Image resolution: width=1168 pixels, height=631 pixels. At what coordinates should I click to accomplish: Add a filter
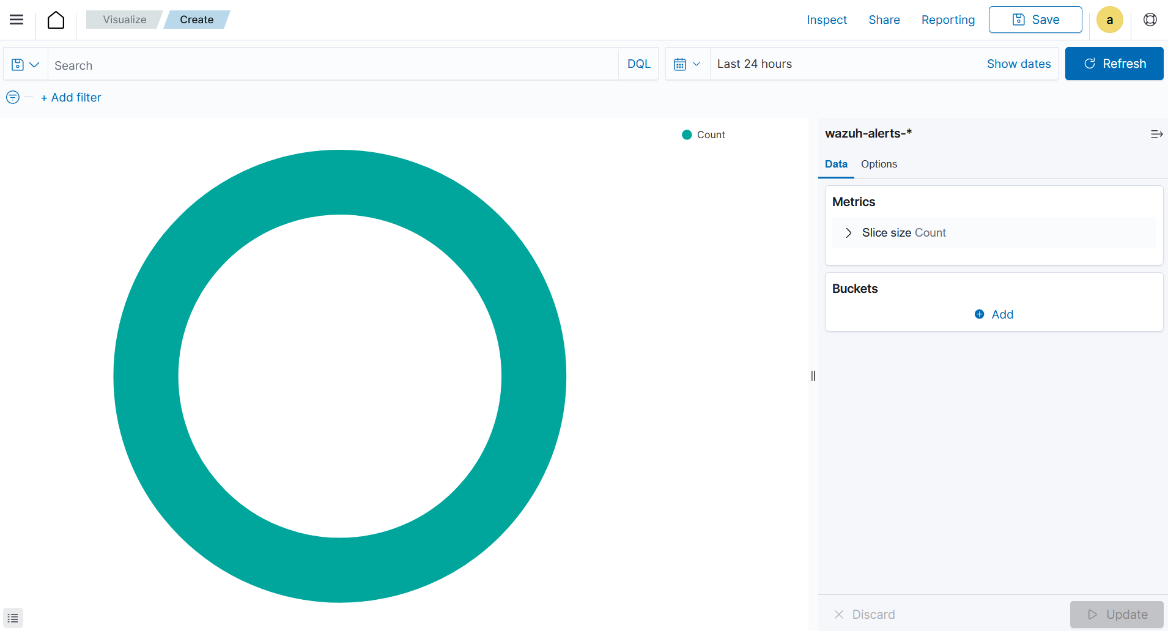(71, 97)
